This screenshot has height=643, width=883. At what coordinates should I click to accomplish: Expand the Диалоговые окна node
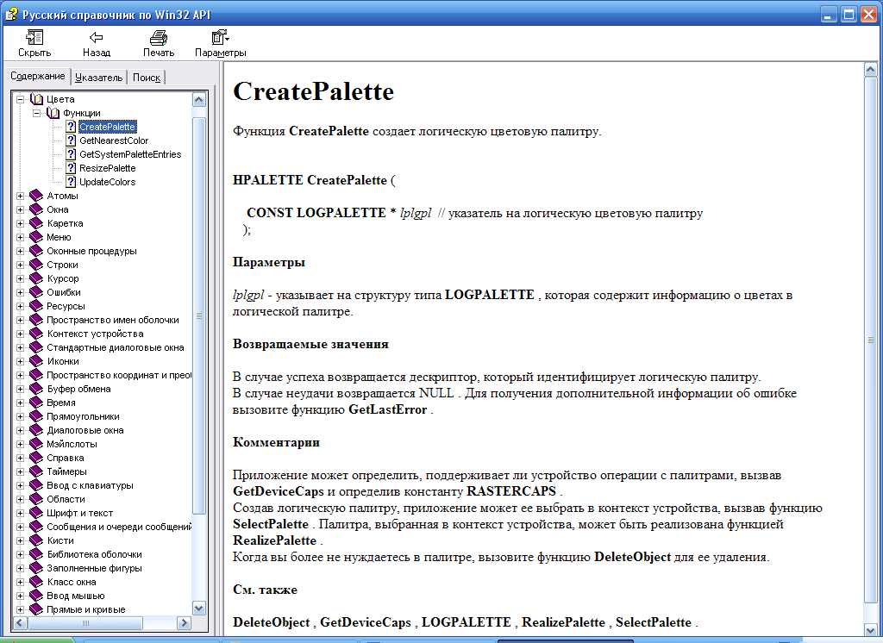click(x=21, y=430)
